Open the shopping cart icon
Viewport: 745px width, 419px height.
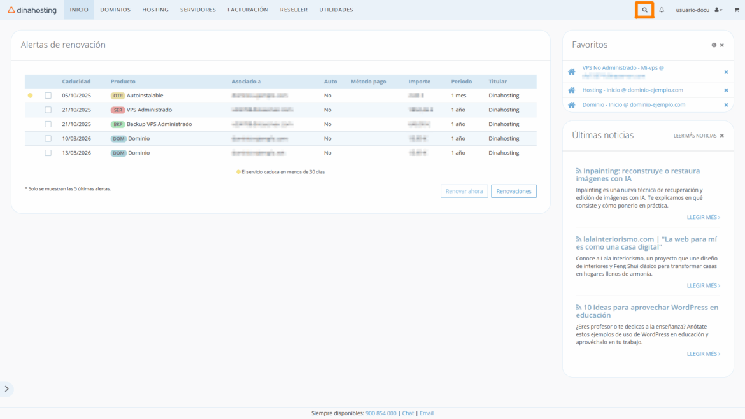pyautogui.click(x=735, y=10)
